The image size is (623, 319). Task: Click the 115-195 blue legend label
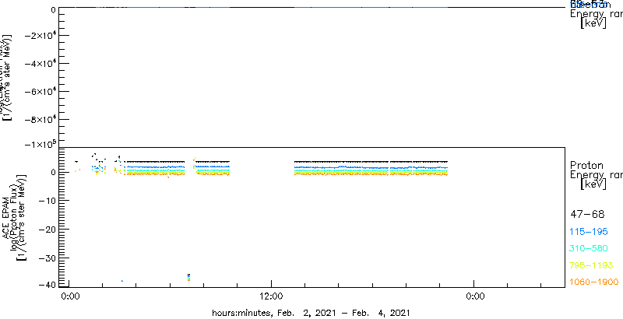click(589, 232)
